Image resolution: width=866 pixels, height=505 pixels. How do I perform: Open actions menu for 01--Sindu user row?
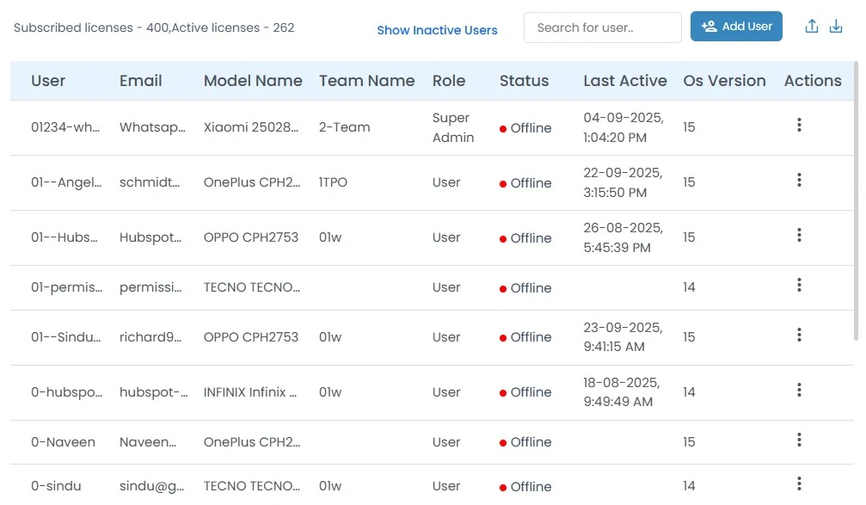pos(799,336)
